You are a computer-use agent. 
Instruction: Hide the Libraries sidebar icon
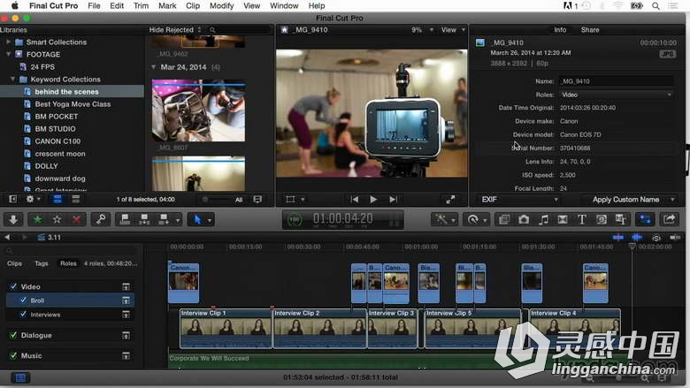pos(12,199)
